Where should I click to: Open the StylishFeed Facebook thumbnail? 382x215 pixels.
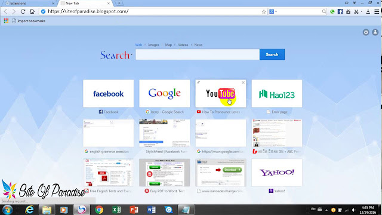coord(165,133)
